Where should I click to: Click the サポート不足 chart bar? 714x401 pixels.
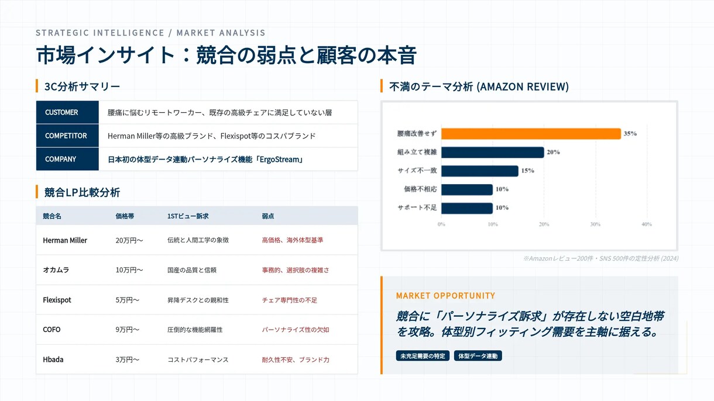[x=466, y=208]
